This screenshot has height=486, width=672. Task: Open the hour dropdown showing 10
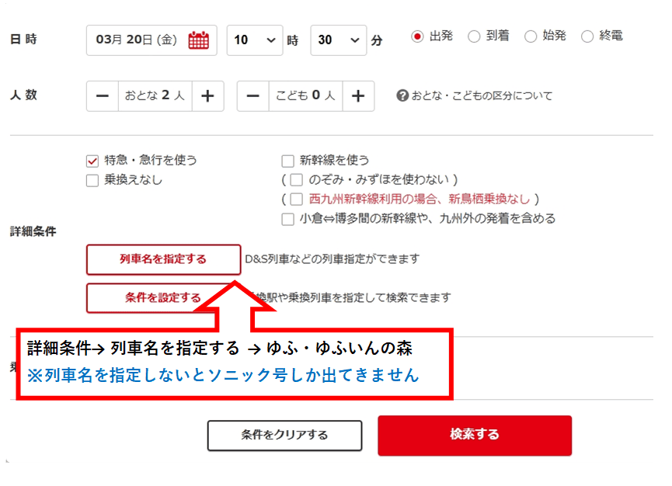tap(255, 40)
